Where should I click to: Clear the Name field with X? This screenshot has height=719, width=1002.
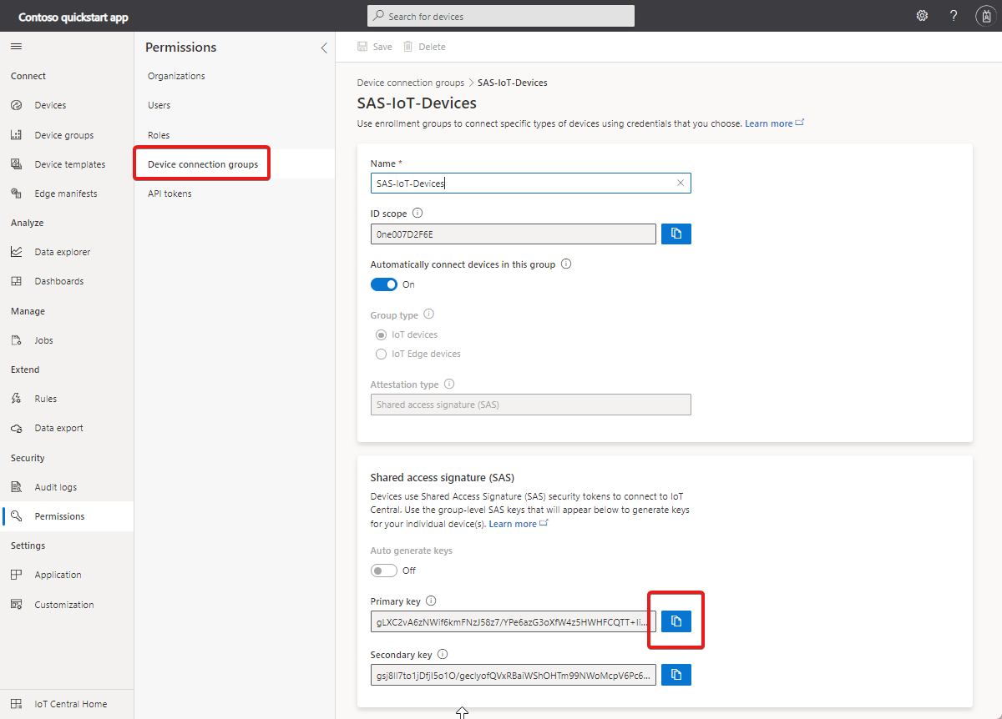681,183
